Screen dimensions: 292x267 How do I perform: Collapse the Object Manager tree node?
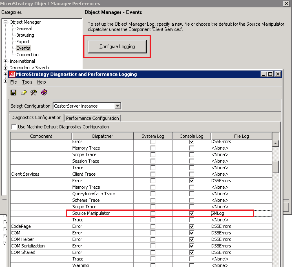pos(6,22)
